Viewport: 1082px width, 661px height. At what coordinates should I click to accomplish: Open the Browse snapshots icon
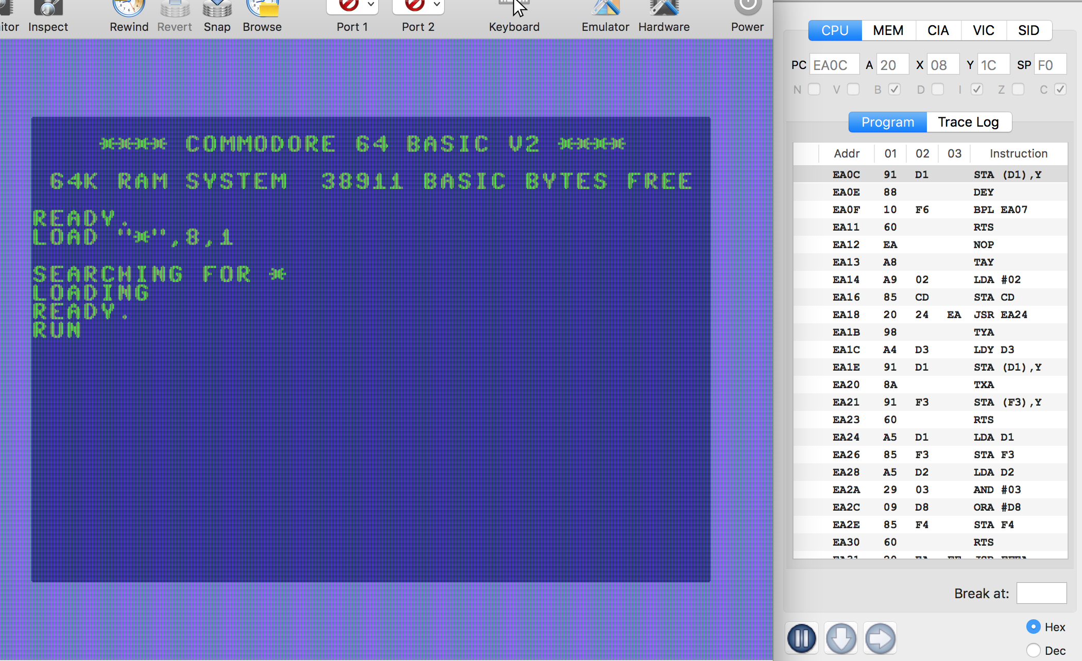[262, 8]
